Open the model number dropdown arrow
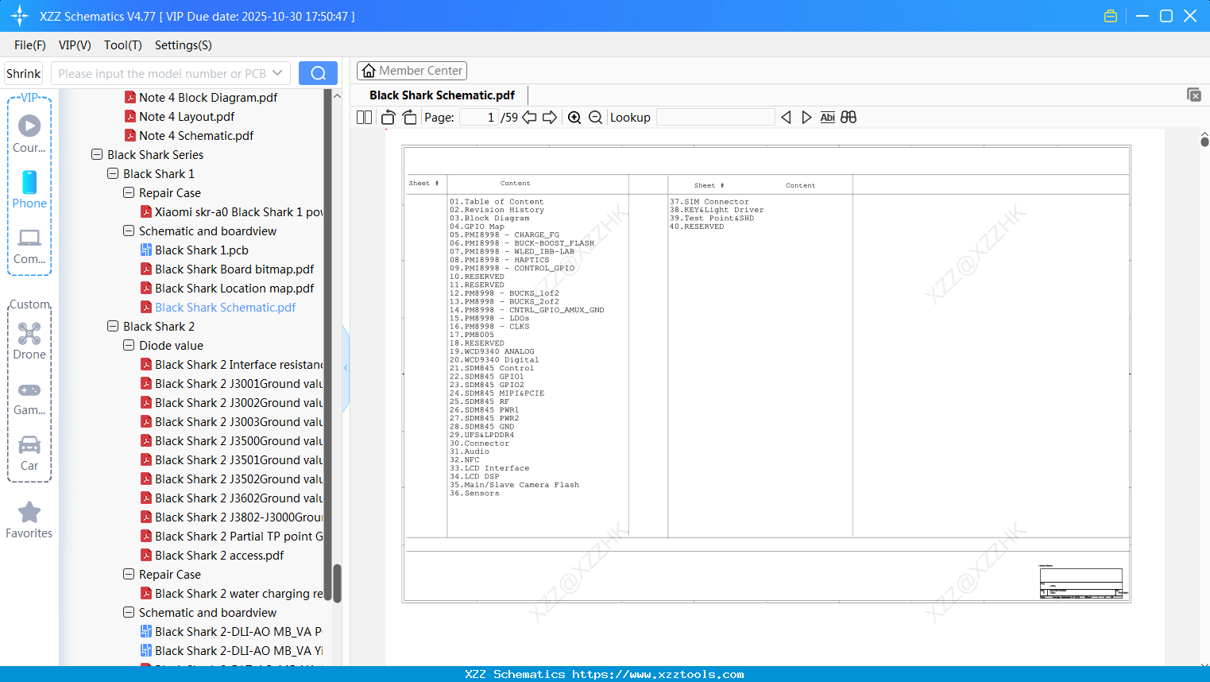The image size is (1210, 682). coord(277,73)
